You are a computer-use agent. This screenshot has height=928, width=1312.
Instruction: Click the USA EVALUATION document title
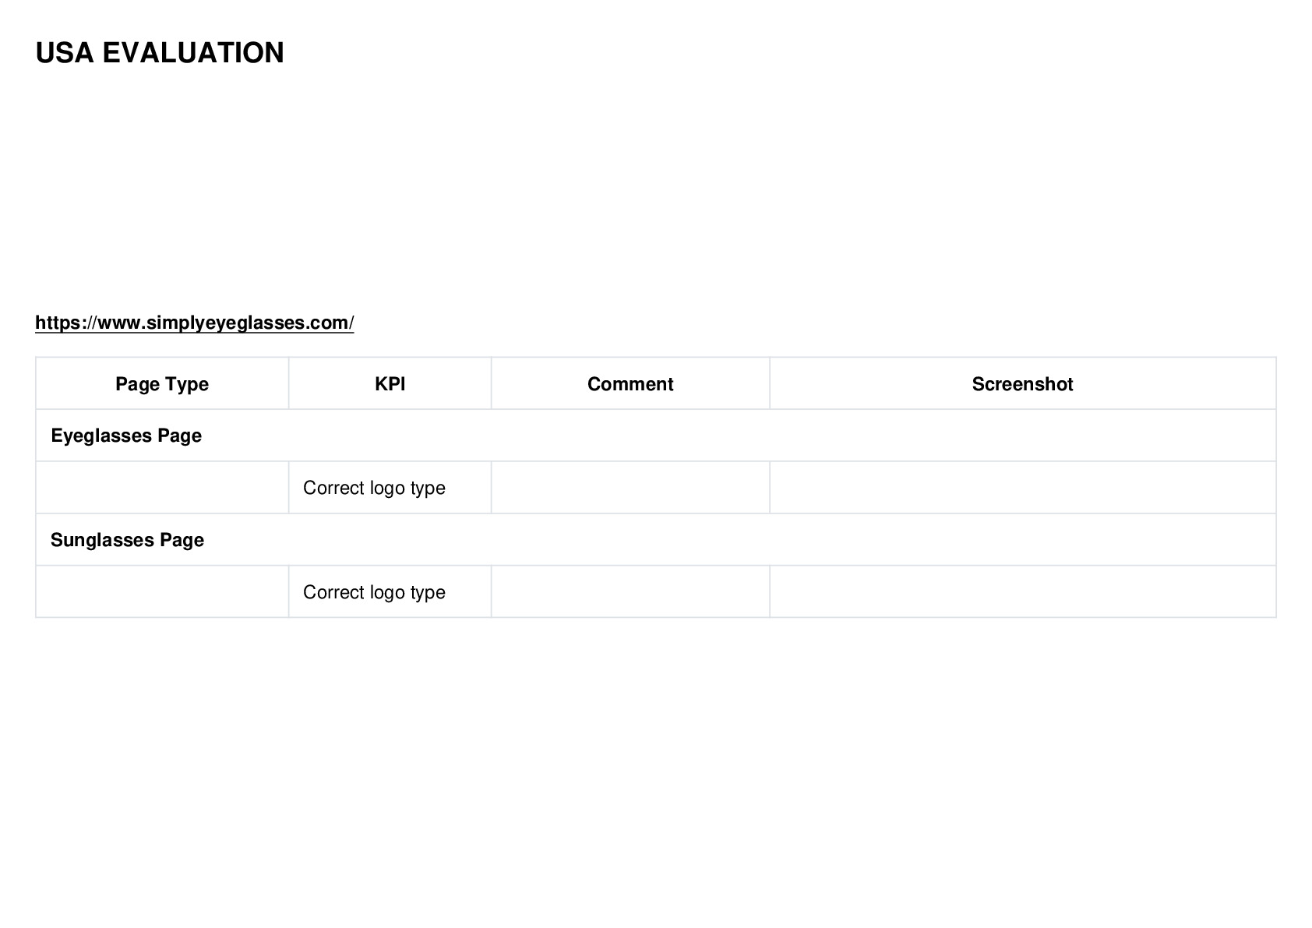coord(160,53)
